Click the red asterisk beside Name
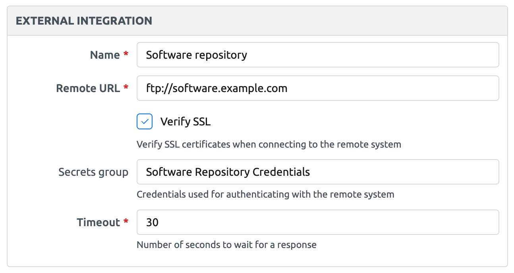 [x=126, y=55]
